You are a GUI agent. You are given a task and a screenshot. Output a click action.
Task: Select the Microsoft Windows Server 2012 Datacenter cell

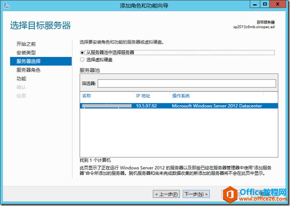point(217,106)
